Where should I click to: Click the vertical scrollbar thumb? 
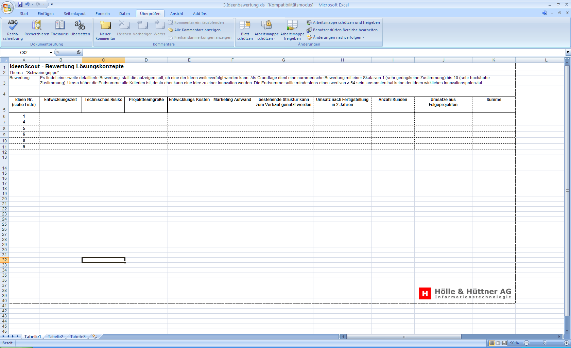point(567,190)
